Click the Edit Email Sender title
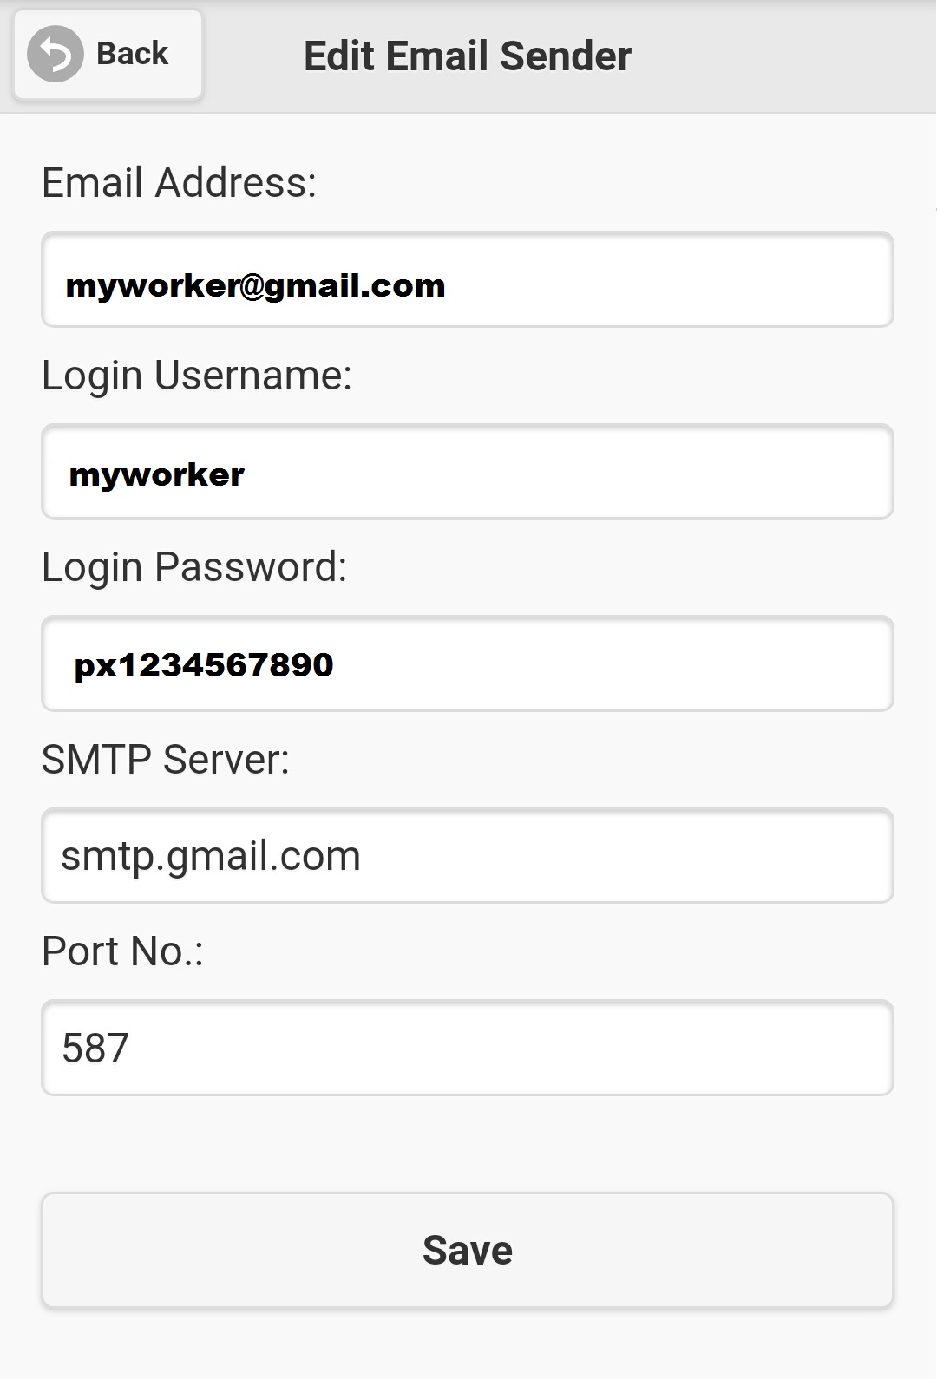937x1379 pixels. tap(467, 56)
